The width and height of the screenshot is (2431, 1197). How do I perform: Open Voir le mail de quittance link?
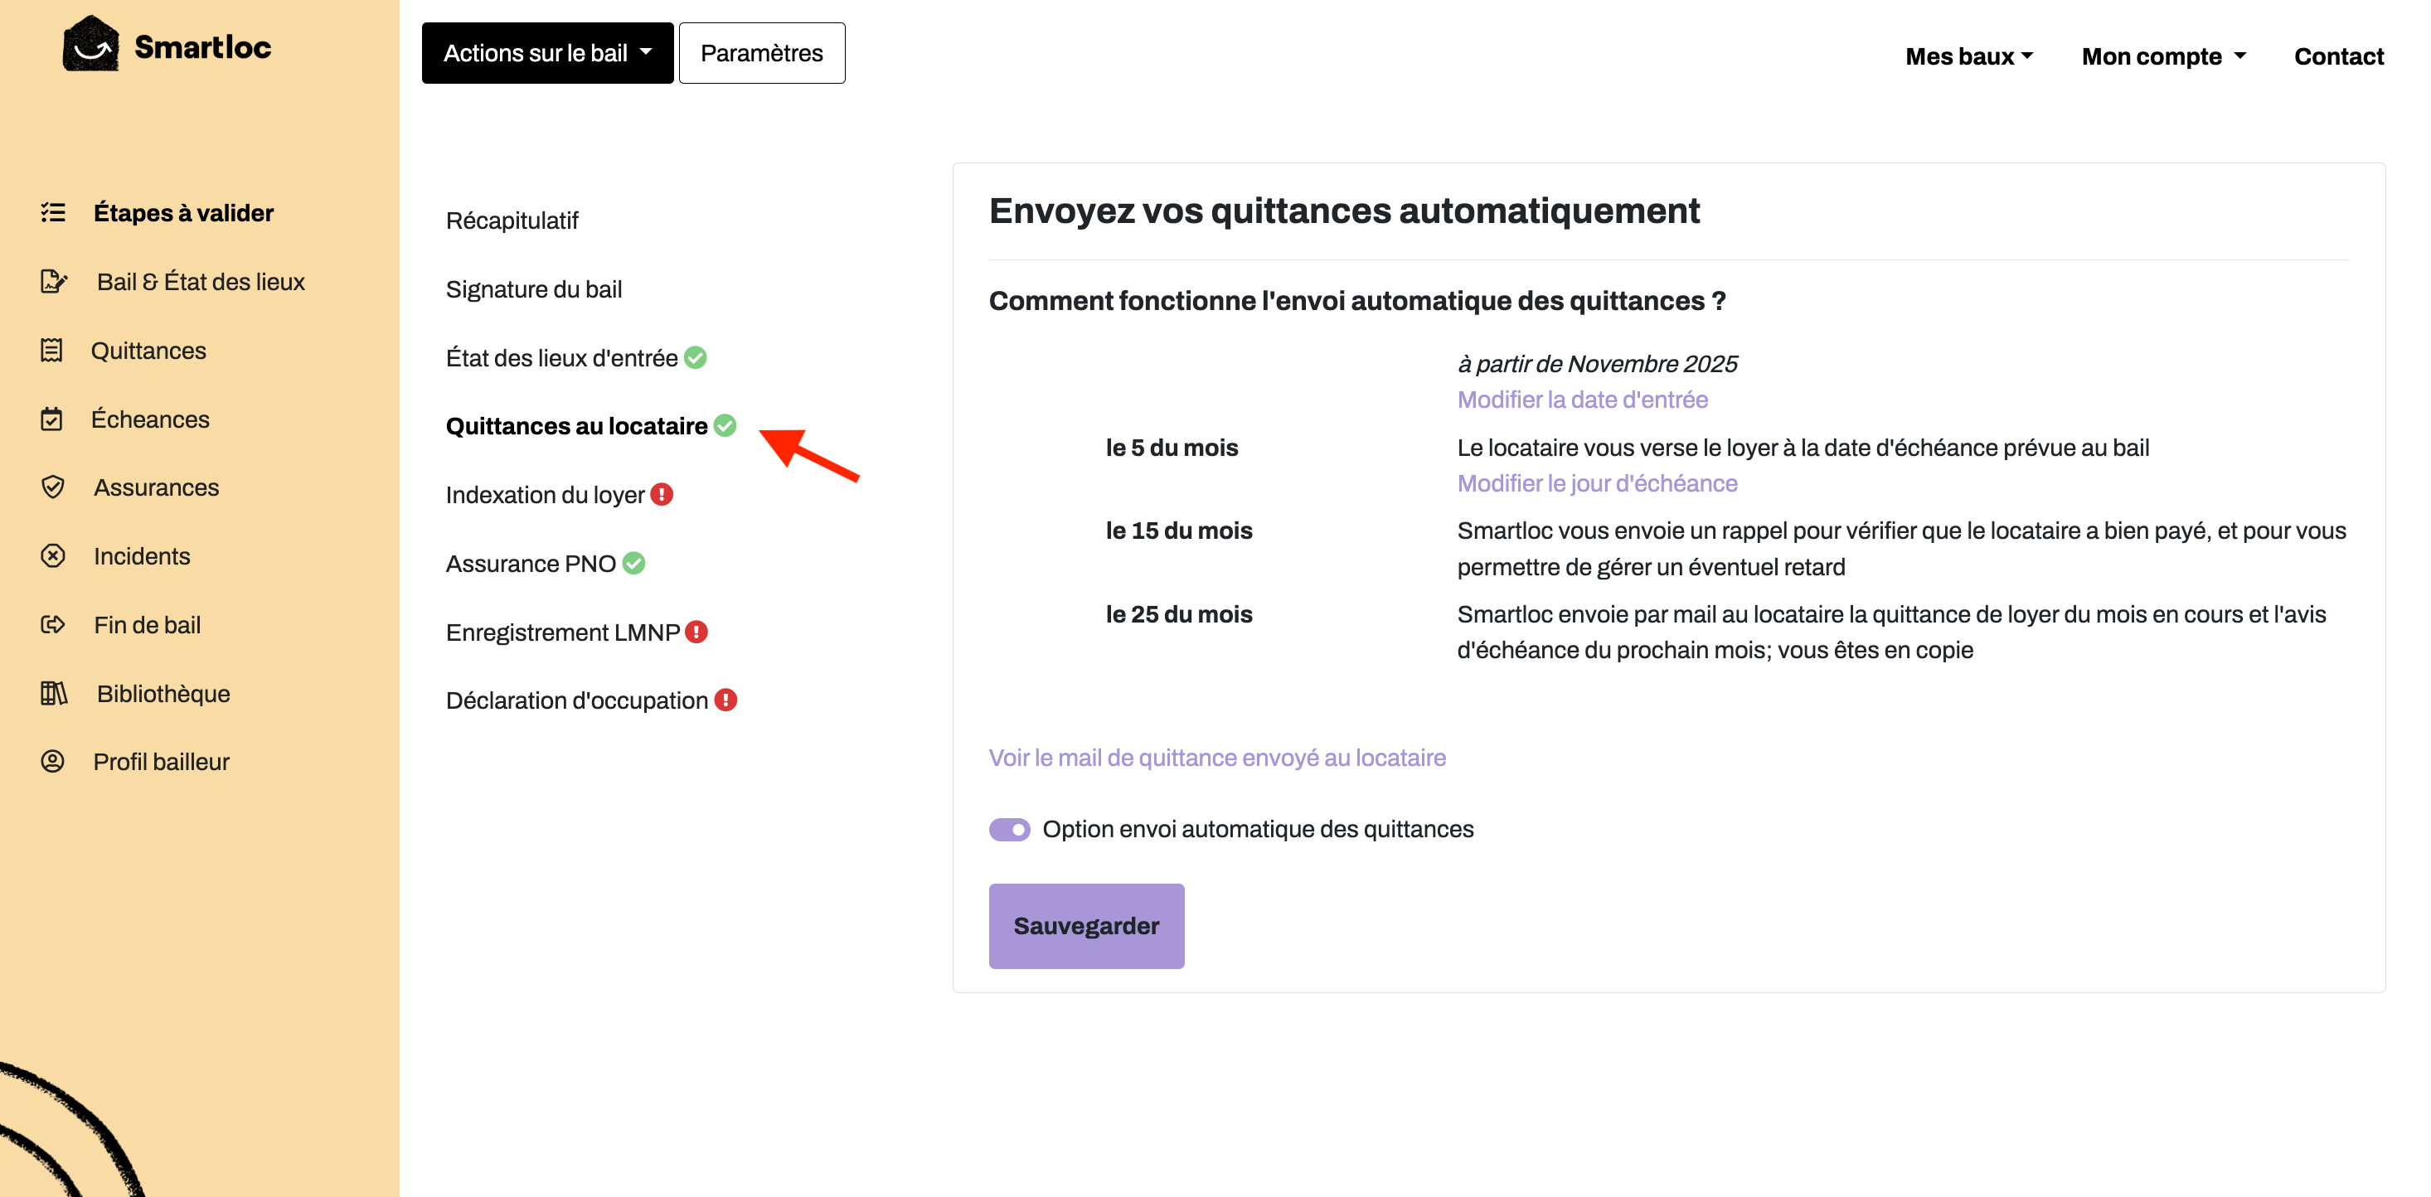[x=1216, y=758]
